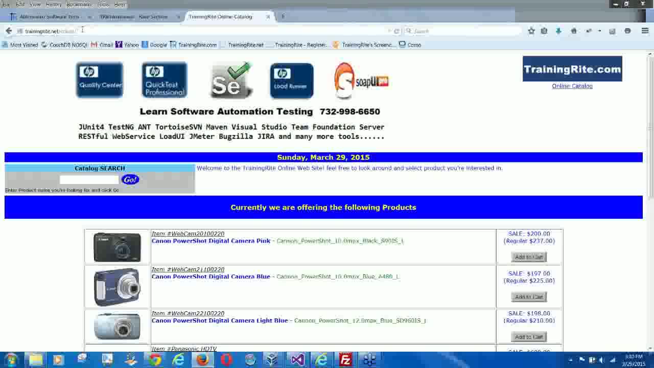This screenshot has width=654, height=368.
Task: Select the Selenium logo icon
Action: click(x=231, y=80)
